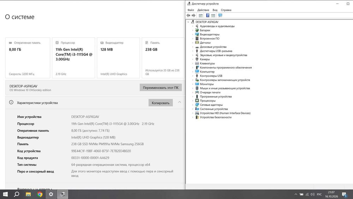Screen dimensions: 353x199
Task: Open the Вид menu
Action: coord(215,10)
